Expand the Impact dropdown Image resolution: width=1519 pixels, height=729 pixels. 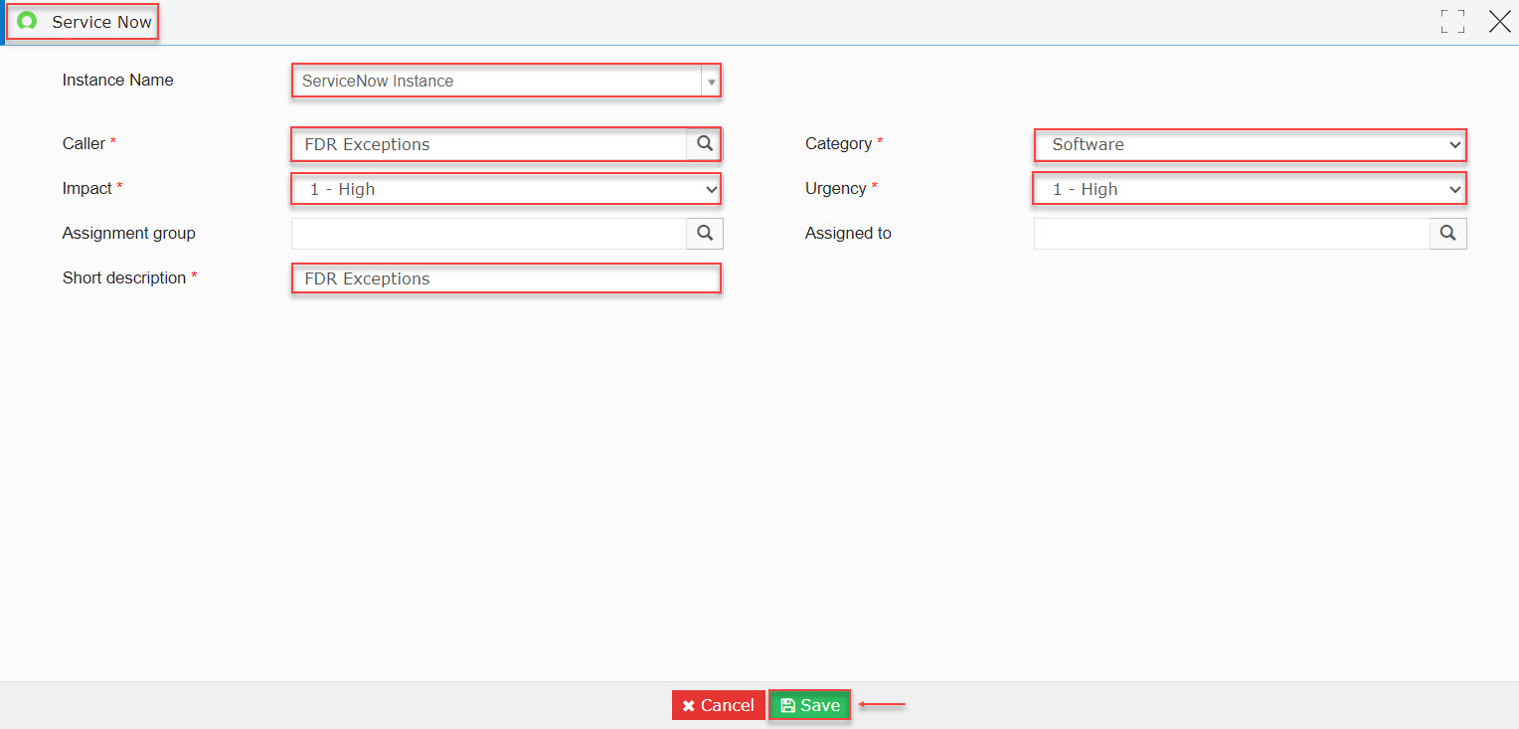pyautogui.click(x=506, y=189)
